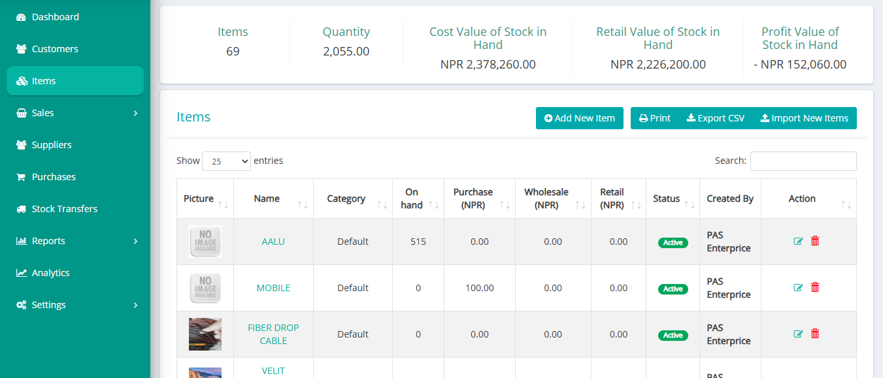
Task: Open the Show entries dropdown
Action: tap(226, 161)
